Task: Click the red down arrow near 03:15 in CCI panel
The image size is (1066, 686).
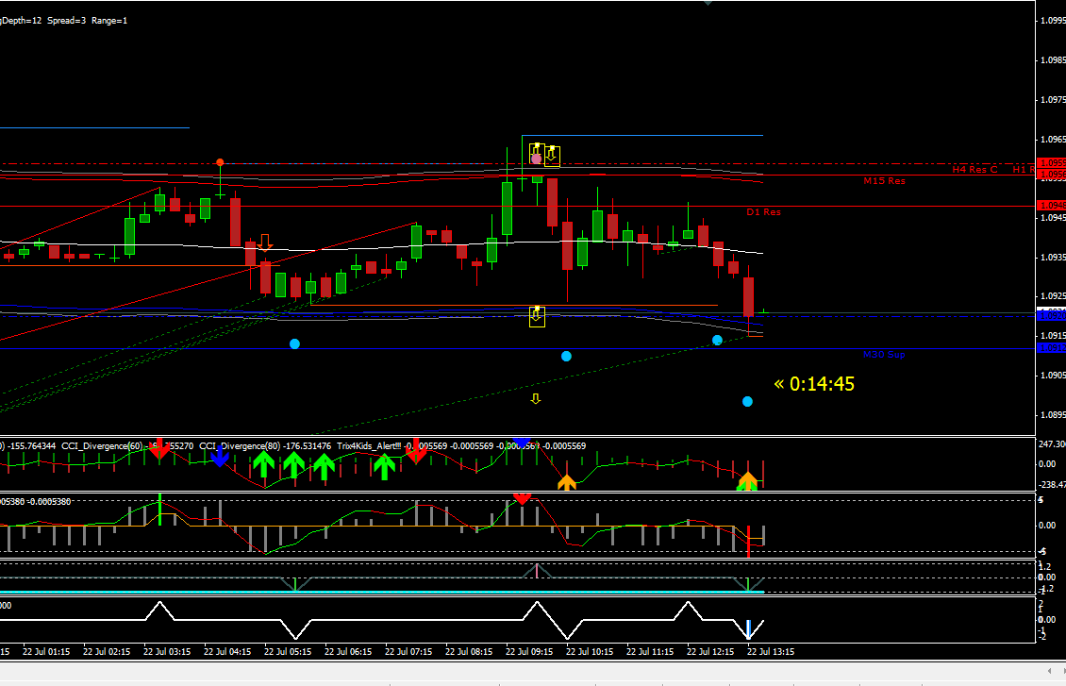Action: coord(159,448)
